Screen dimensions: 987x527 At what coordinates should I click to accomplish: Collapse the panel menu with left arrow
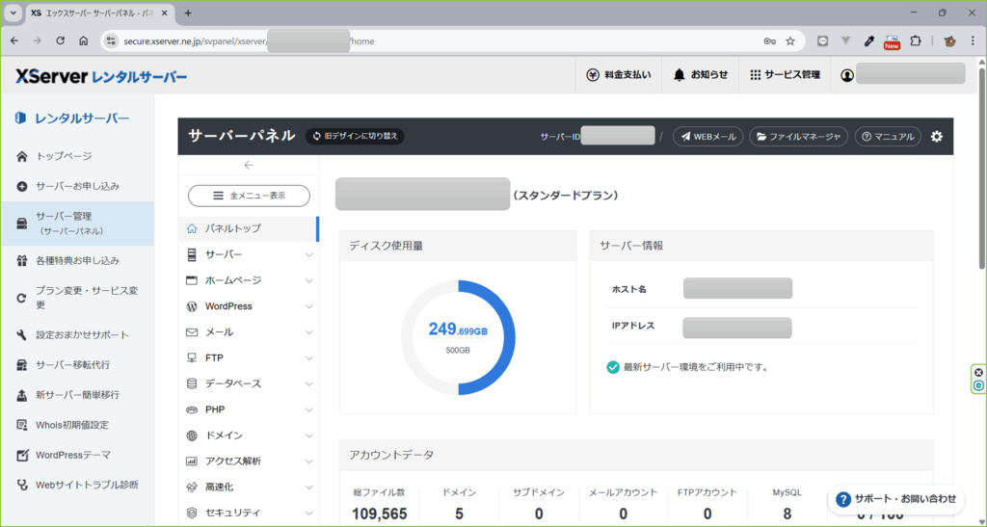[x=249, y=165]
